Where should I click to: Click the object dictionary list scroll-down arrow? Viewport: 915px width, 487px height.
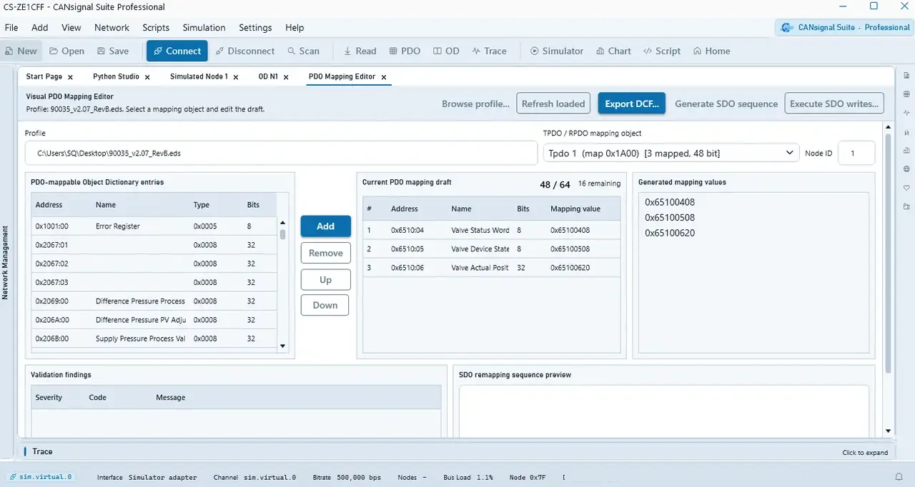(x=282, y=346)
